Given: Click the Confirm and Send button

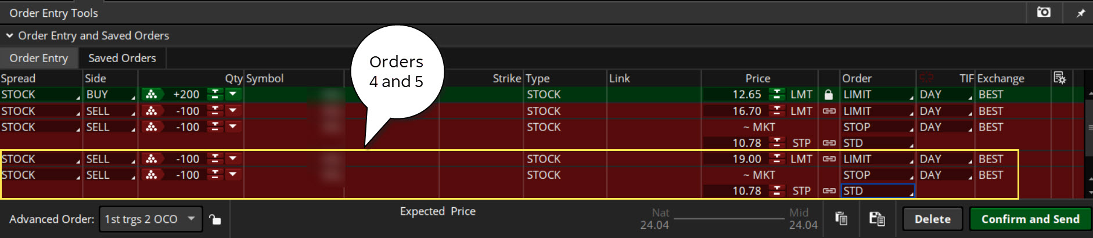Looking at the screenshot, I should pyautogui.click(x=1030, y=219).
